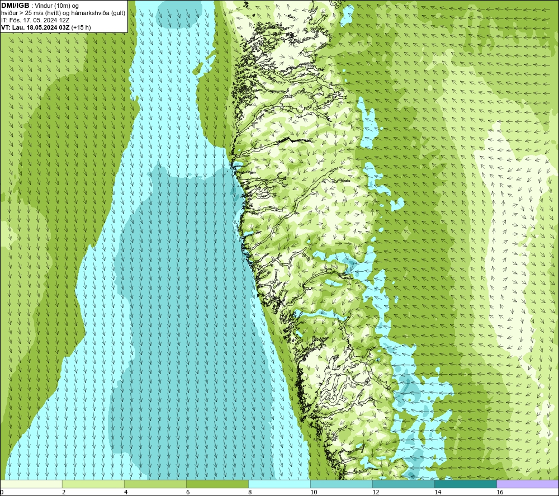Click the 'Vindur (10m) og' heading text
Viewport: 559px width, 496px height.
point(57,6)
